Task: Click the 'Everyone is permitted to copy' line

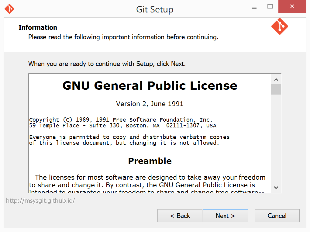Action: (x=129, y=137)
